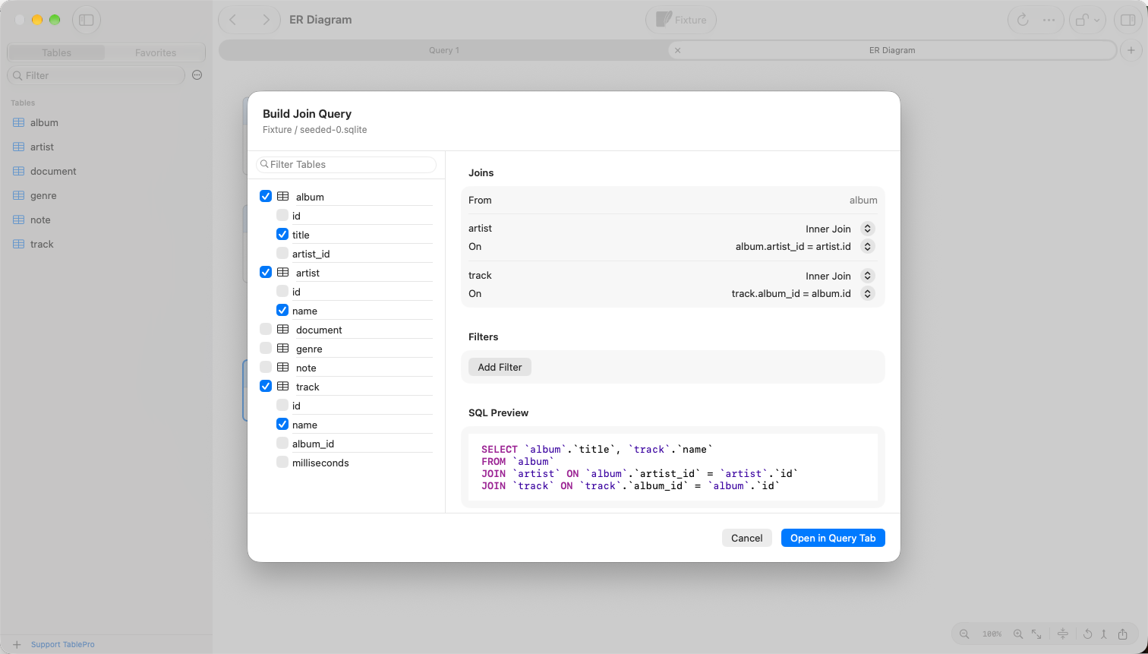1148x654 pixels.
Task: Click the refresh arrow in the toolbar
Action: coord(1023,21)
